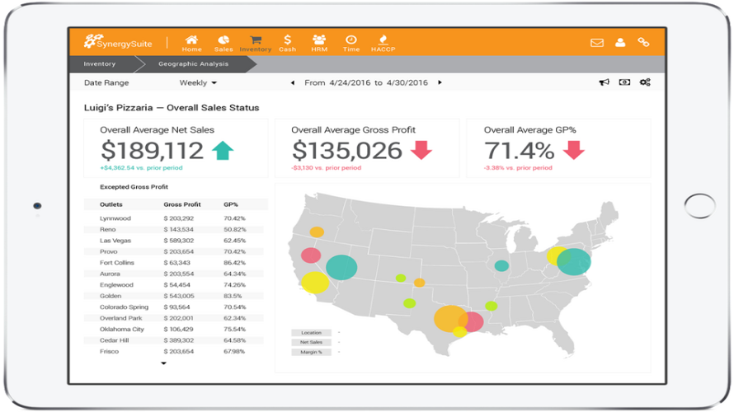Select the Fort Collins outlet row
The height and width of the screenshot is (412, 734).
[174, 263]
